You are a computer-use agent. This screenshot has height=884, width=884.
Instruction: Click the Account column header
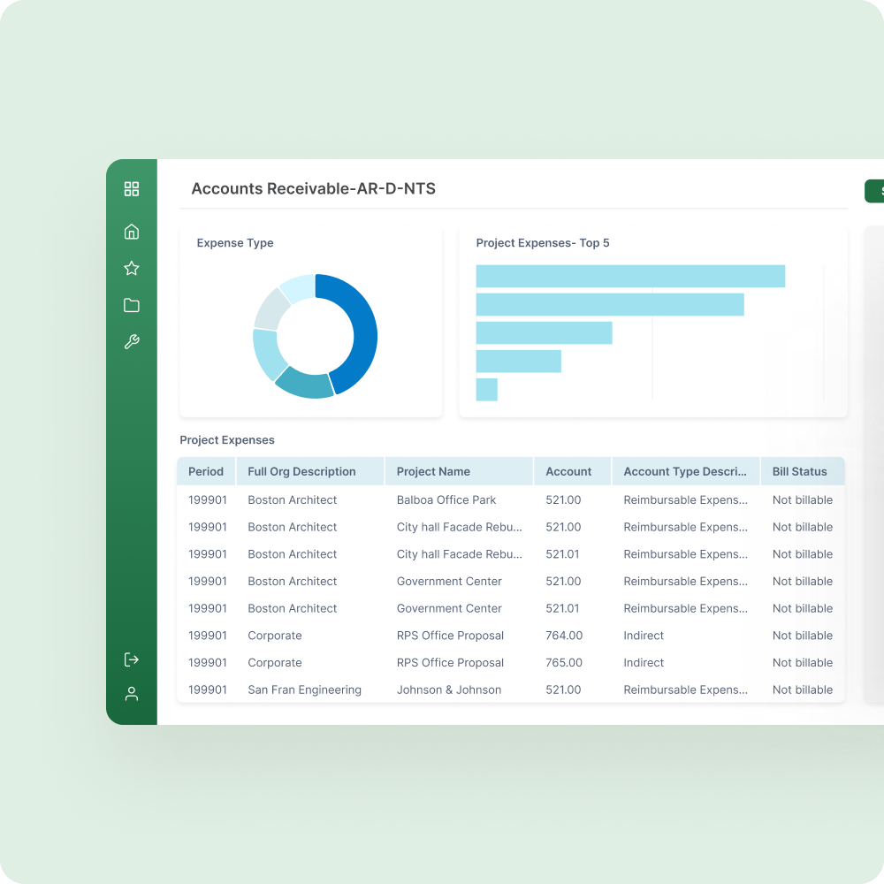(x=568, y=471)
